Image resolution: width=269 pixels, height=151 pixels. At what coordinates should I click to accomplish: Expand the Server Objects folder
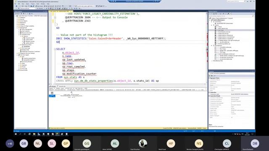click(x=17, y=21)
